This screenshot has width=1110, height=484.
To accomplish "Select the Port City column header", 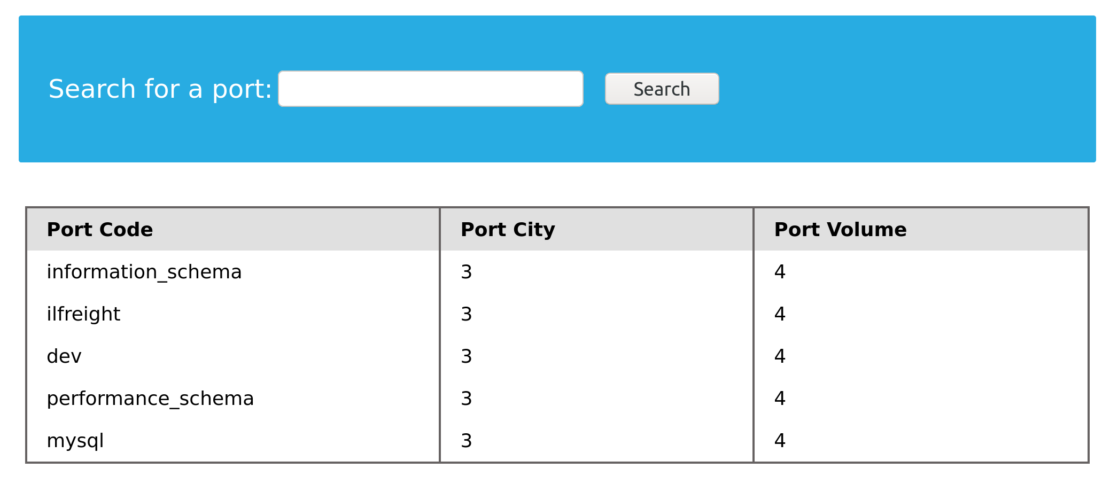I will click(508, 230).
